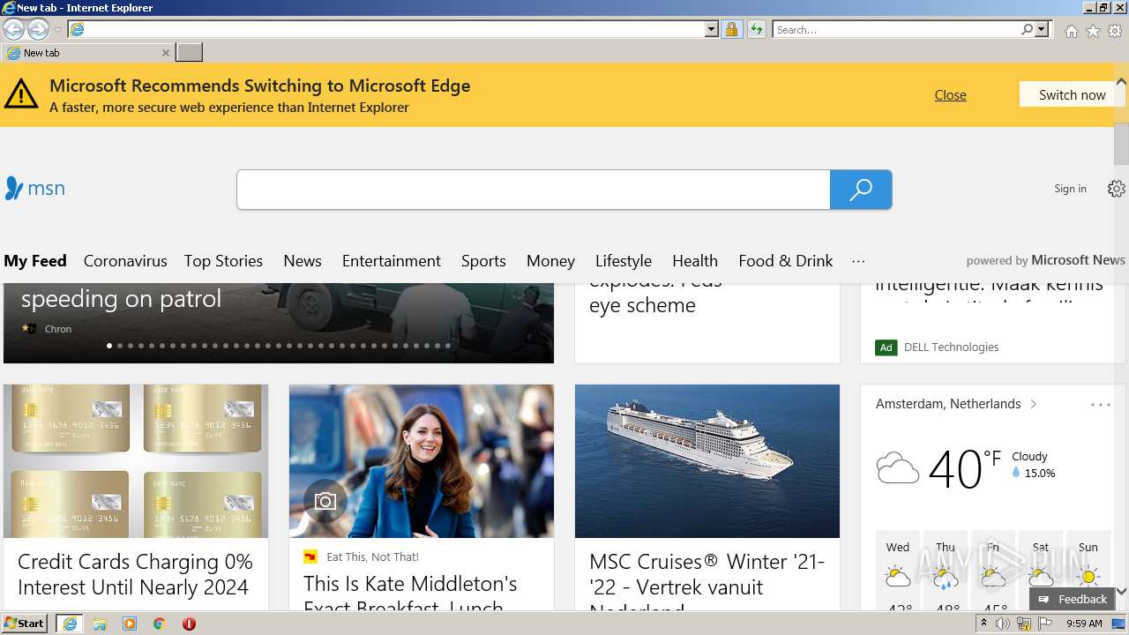Open the Kate Middleton photo thumbnail
This screenshot has width=1129, height=635.
422,460
